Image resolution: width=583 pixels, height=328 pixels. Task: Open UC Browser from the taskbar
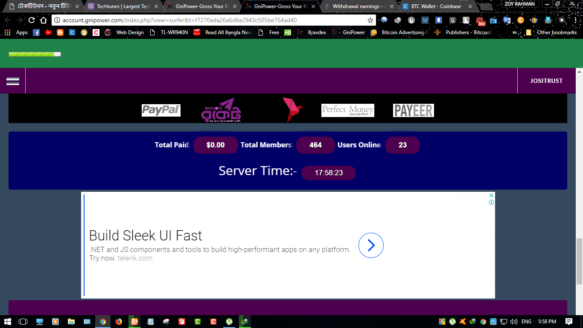click(x=134, y=322)
